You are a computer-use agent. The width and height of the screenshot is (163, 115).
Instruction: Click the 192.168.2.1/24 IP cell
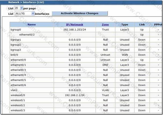point(75,95)
